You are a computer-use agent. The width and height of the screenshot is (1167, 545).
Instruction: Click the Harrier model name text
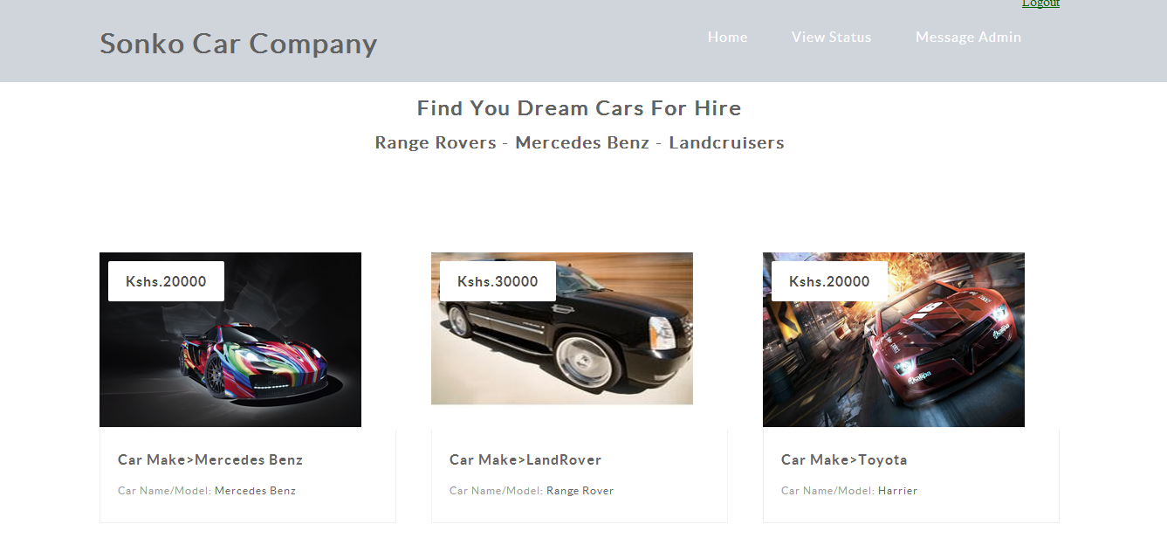click(897, 491)
